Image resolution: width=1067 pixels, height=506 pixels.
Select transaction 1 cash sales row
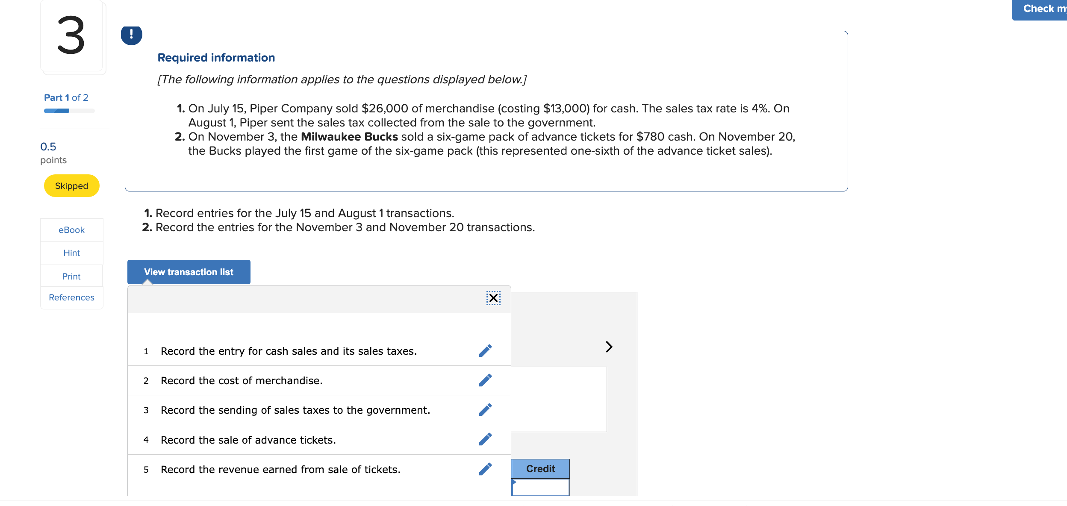click(x=289, y=351)
